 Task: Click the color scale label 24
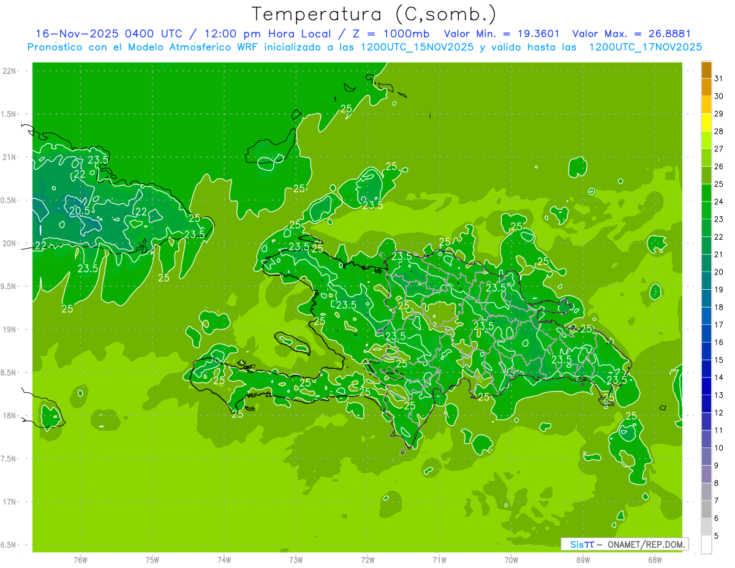(x=718, y=202)
